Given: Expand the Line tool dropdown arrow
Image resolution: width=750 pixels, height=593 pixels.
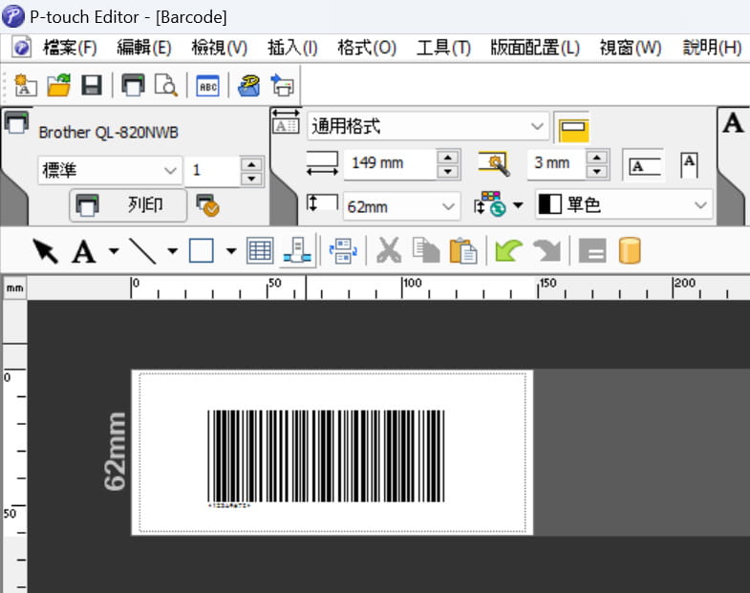Looking at the screenshot, I should point(172,251).
